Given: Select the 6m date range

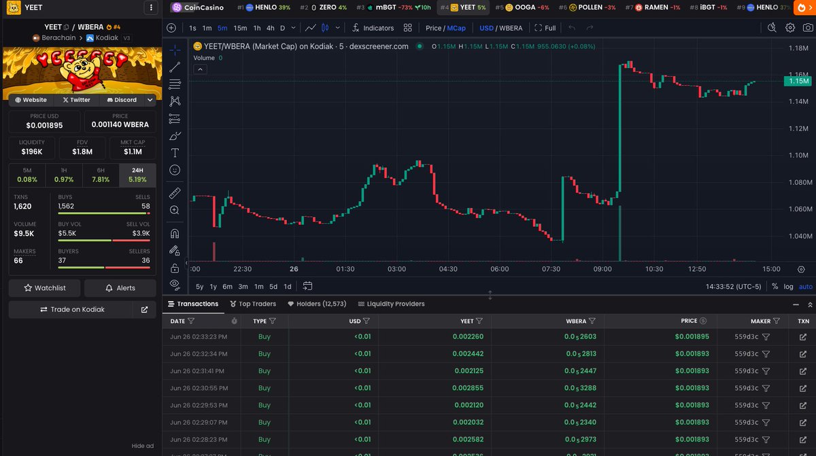Looking at the screenshot, I should coord(227,286).
